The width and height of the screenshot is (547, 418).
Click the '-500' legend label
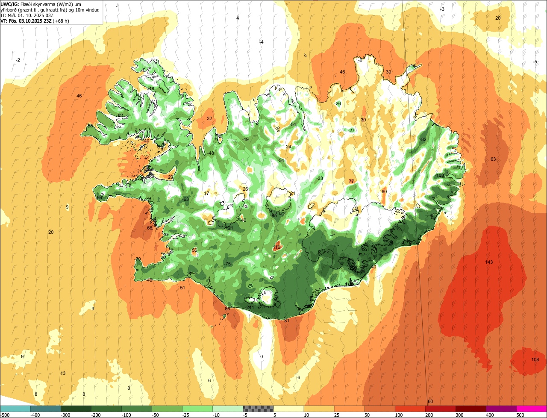[x=5, y=415]
